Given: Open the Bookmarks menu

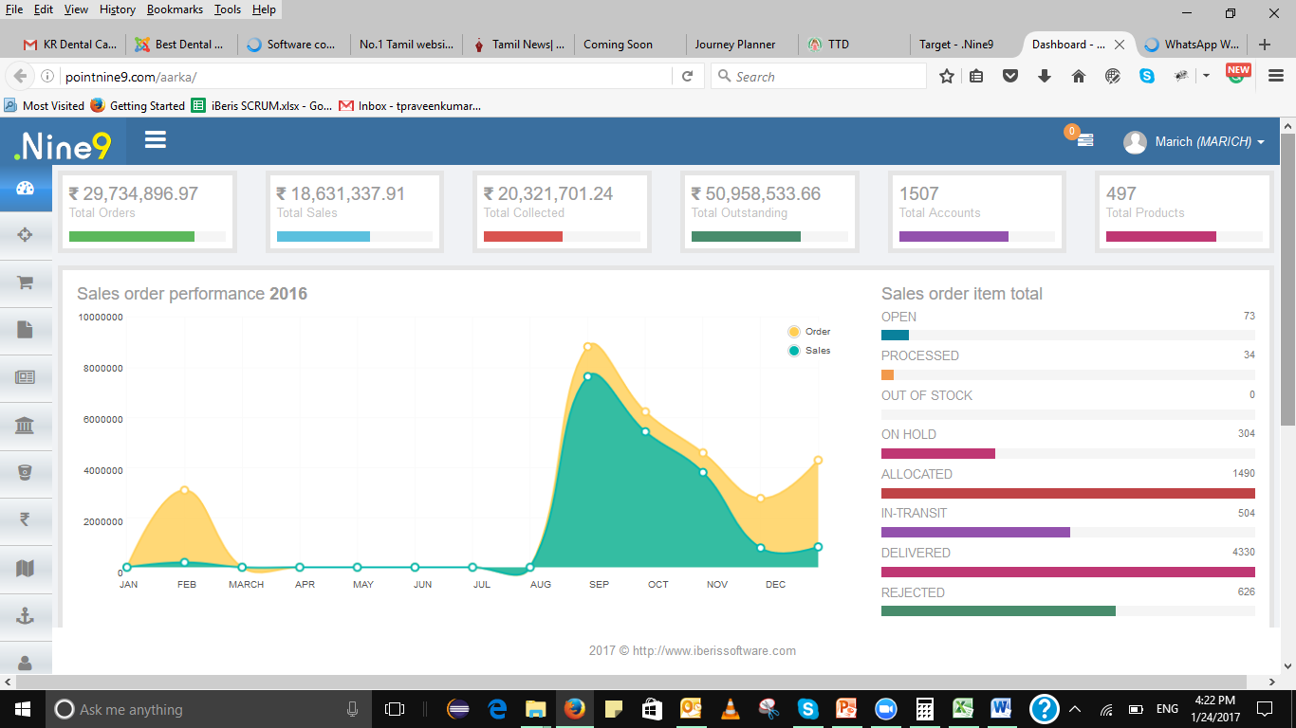Looking at the screenshot, I should pos(175,9).
